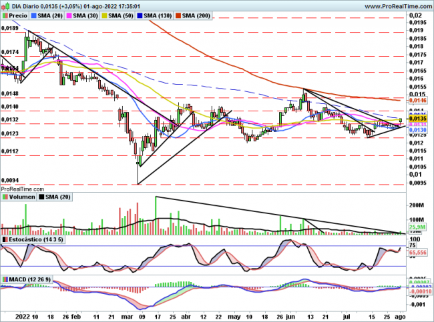Click the 0,0135 current price tag
This screenshot has width=434, height=322.
[417, 118]
